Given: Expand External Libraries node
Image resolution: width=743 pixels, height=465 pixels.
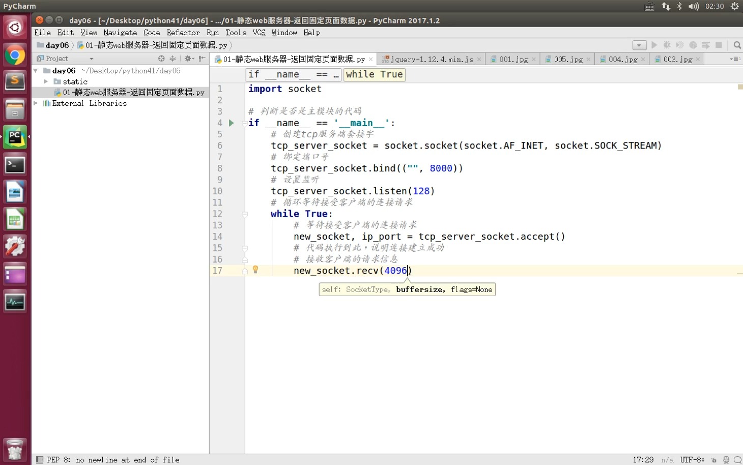Looking at the screenshot, I should point(36,103).
